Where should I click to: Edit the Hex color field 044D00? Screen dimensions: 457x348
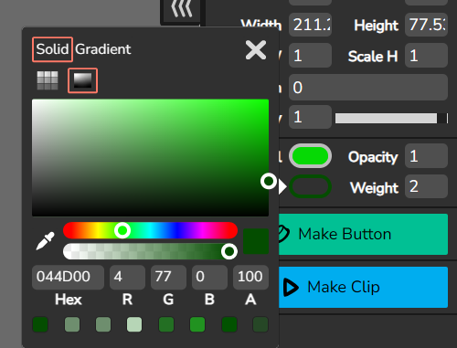68,277
